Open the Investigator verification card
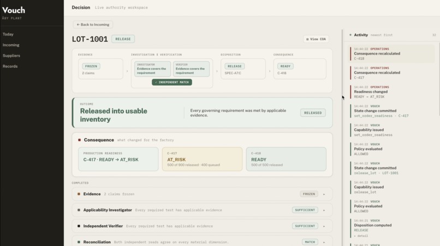This screenshot has width=440, height=246. tap(152, 69)
